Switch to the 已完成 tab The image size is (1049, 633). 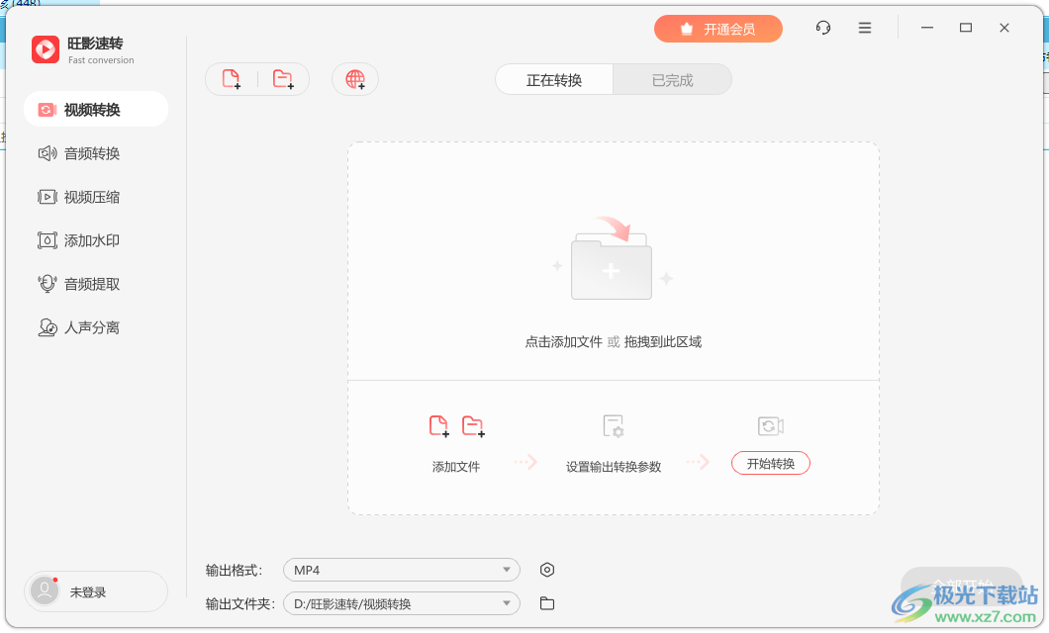point(672,79)
